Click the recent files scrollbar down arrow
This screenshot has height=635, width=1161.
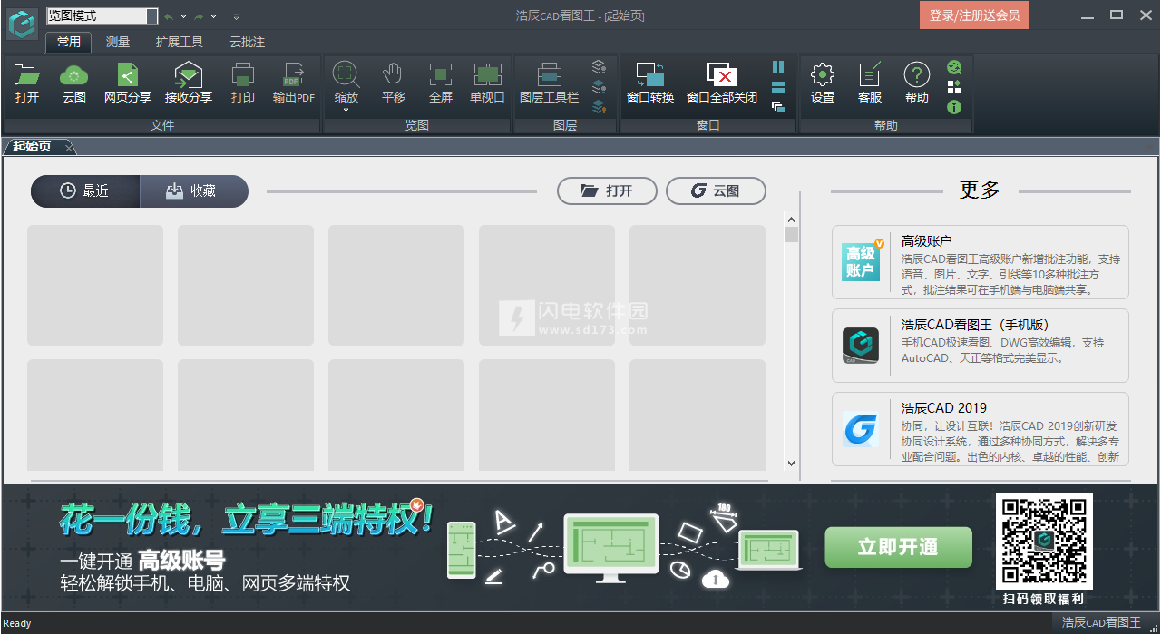[x=791, y=464]
